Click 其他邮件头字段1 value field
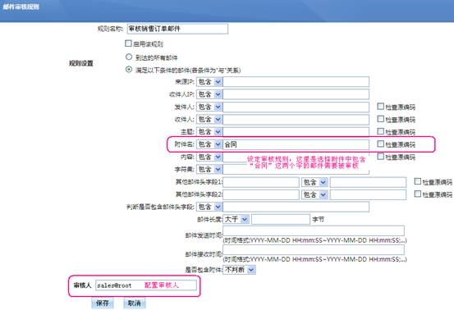 point(368,182)
